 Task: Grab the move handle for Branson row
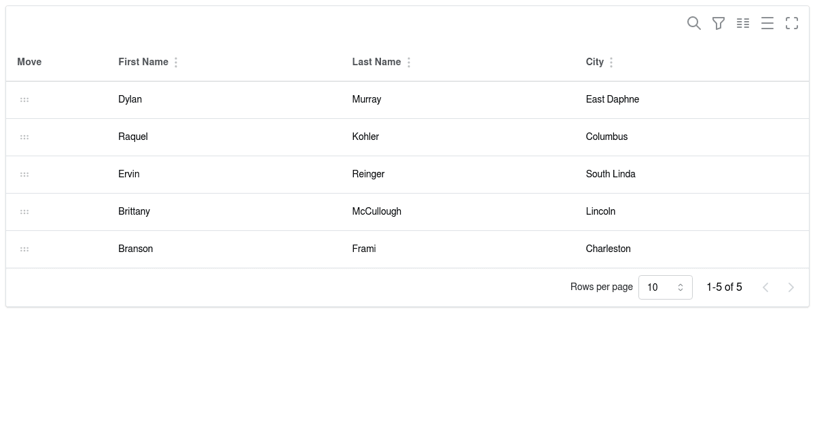[x=24, y=249]
